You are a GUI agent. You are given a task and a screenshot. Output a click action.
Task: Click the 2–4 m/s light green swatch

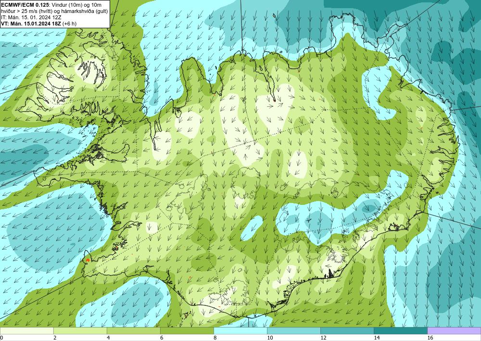(x=80, y=331)
